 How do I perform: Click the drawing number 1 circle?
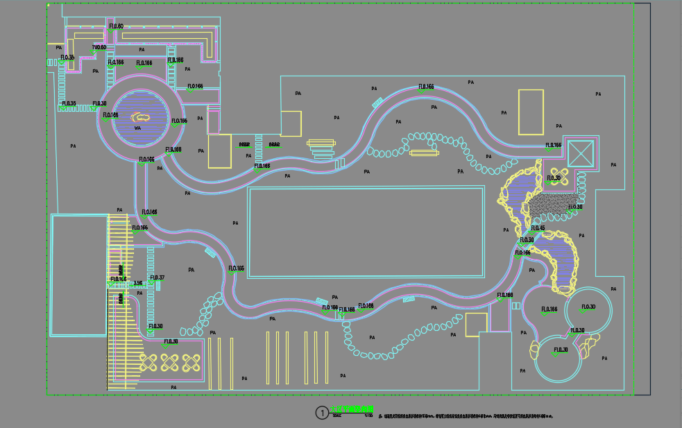[322, 412]
